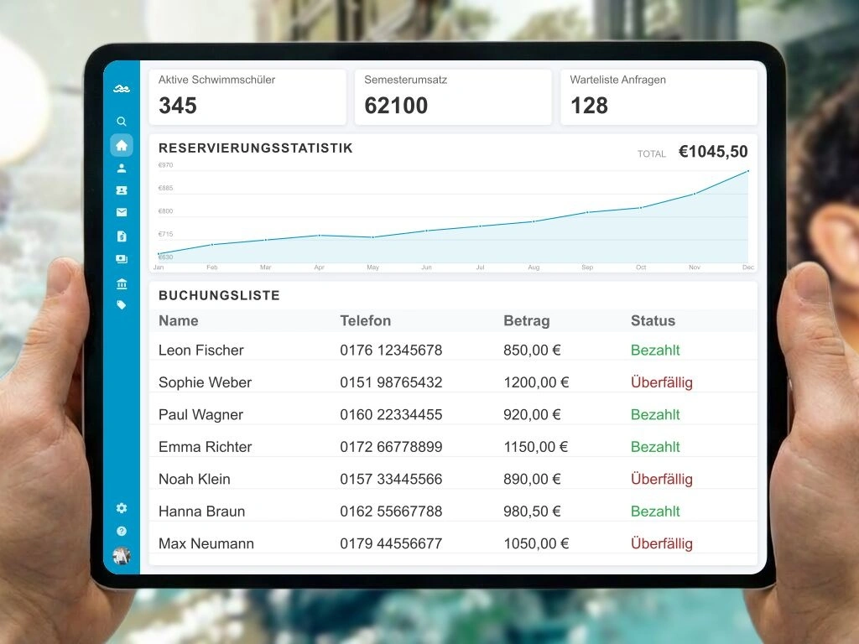Open settings via the gear icon

pyautogui.click(x=122, y=508)
